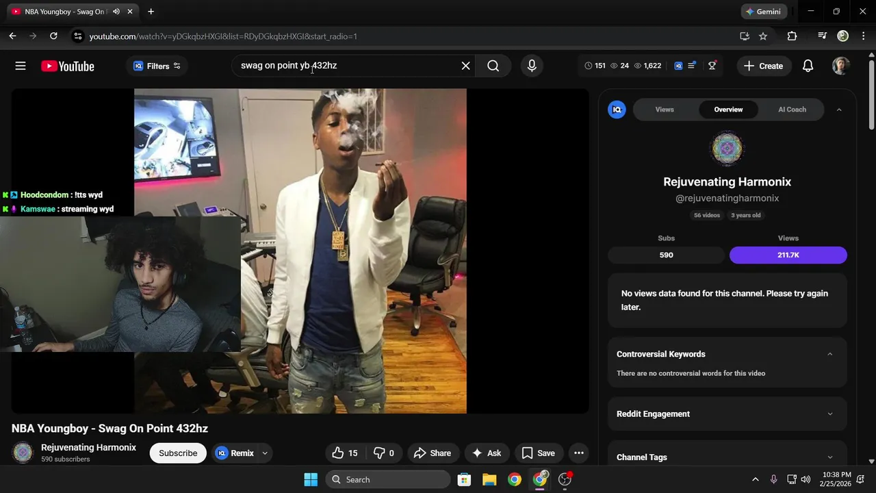Open the Chrome extensions puzzle icon

coord(792,36)
